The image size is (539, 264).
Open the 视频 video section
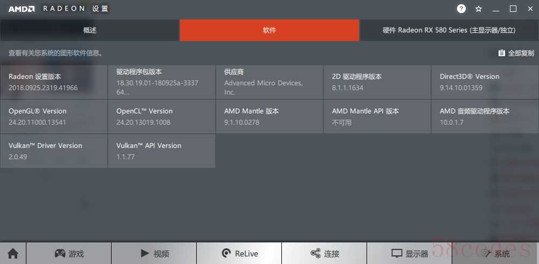tap(154, 254)
